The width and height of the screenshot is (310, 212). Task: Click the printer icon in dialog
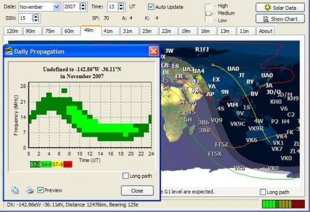(30, 190)
